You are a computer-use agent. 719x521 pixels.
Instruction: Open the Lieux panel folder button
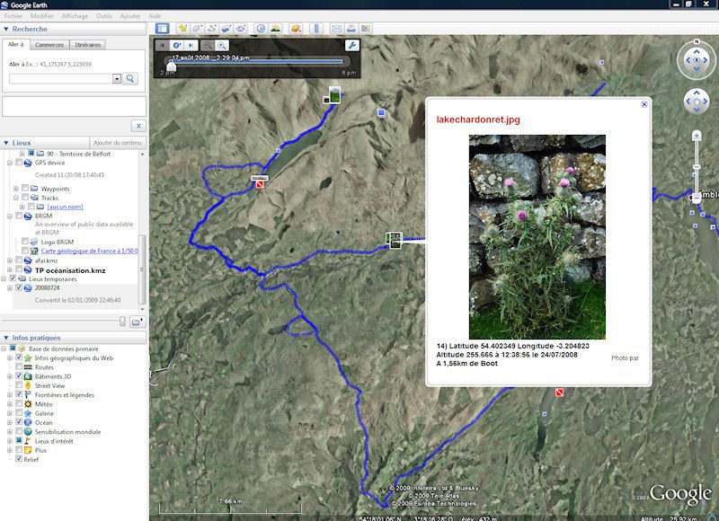[138, 322]
